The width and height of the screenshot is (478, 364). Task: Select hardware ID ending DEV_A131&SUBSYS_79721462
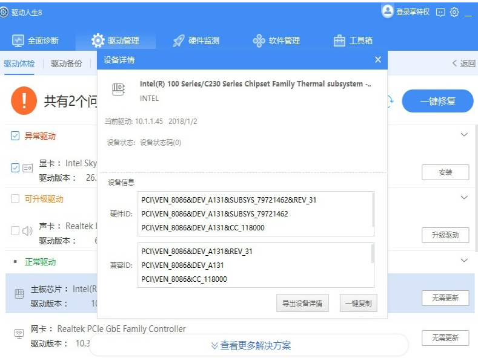coord(214,213)
